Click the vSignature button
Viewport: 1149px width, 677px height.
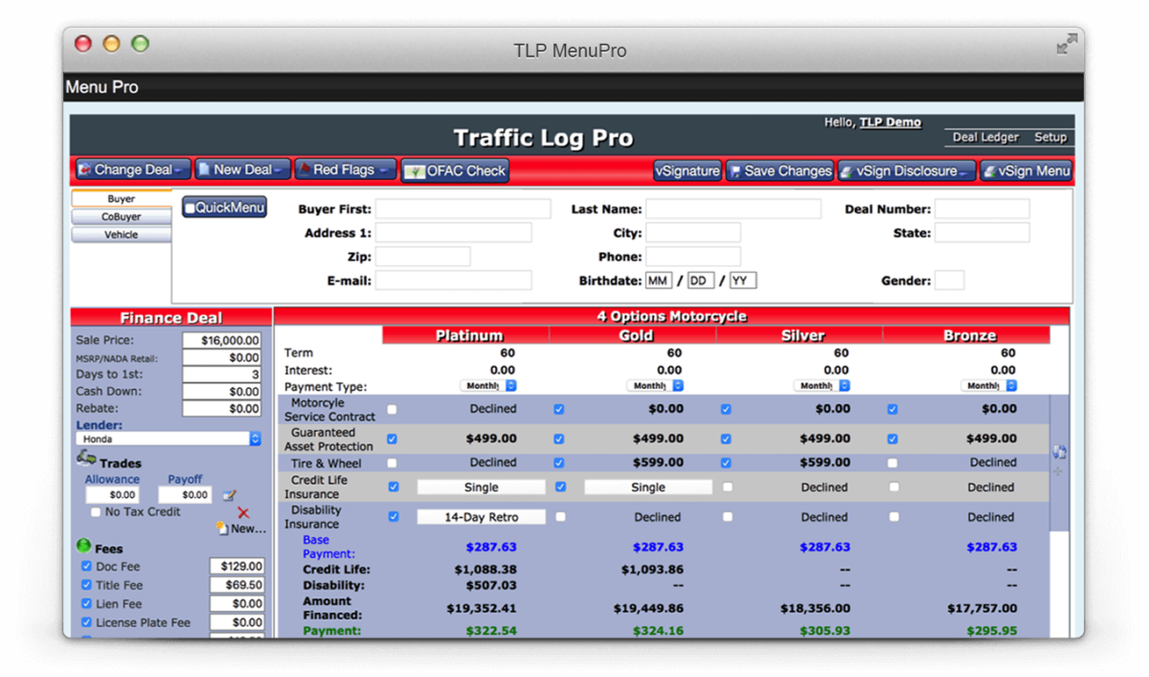click(x=687, y=170)
